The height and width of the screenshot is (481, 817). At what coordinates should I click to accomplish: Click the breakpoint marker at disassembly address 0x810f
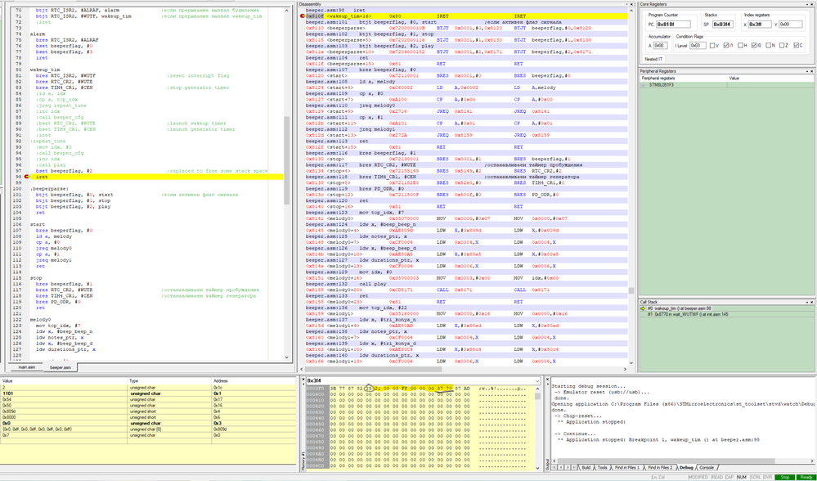pyautogui.click(x=303, y=16)
